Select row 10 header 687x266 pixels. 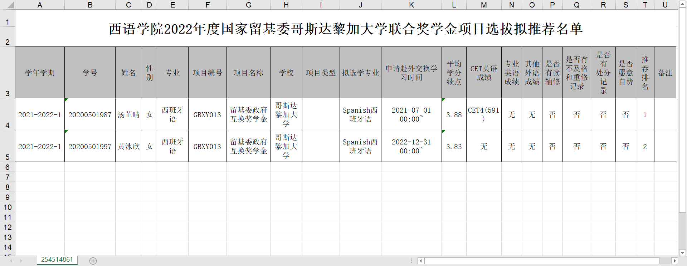coord(8,207)
